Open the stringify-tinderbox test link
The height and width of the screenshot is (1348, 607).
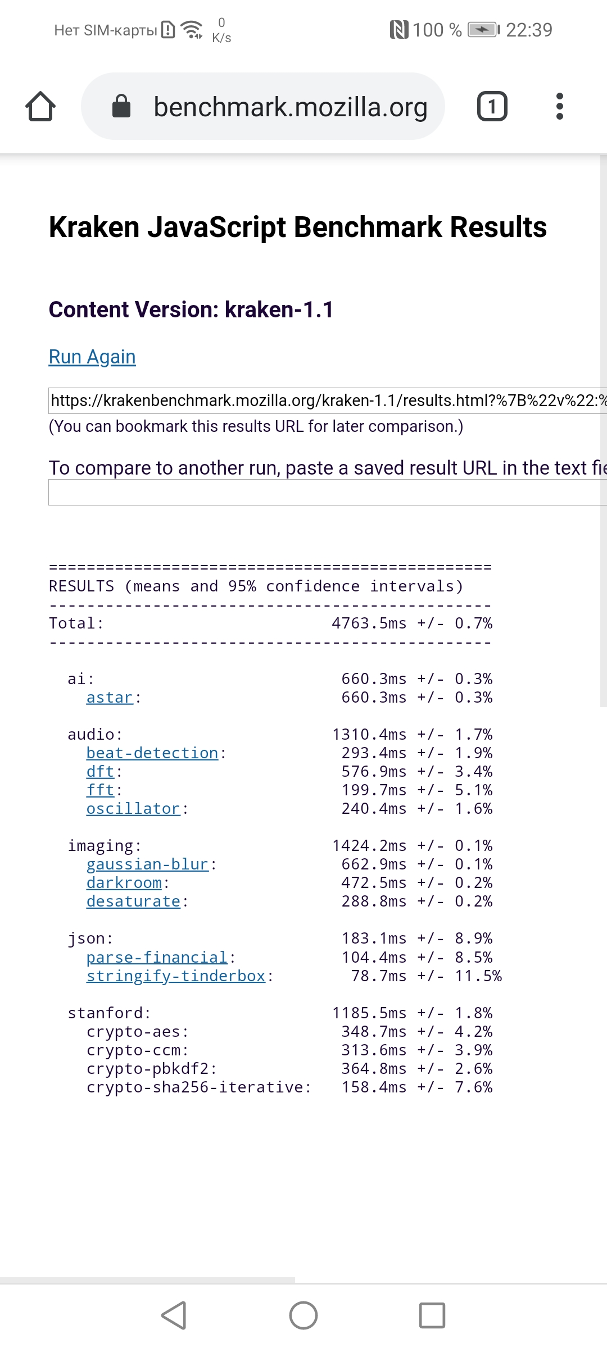pyautogui.click(x=175, y=976)
